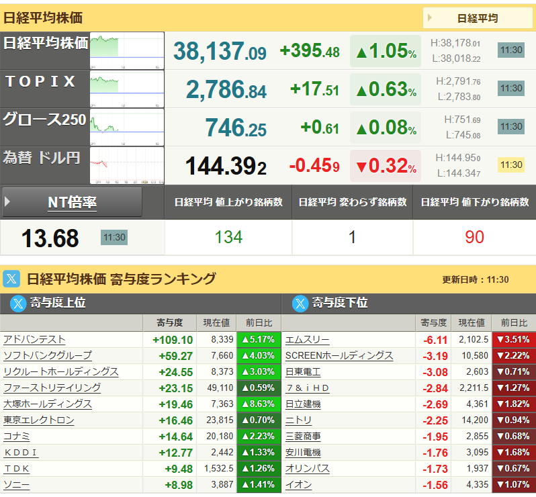This screenshot has width=536, height=497.
Task: Click the ▲0.08% change badge
Action: point(386,128)
